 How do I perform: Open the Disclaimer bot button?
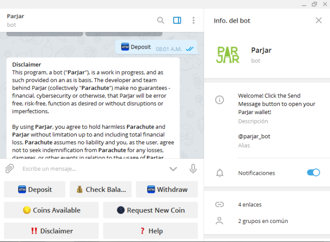coord(51,231)
